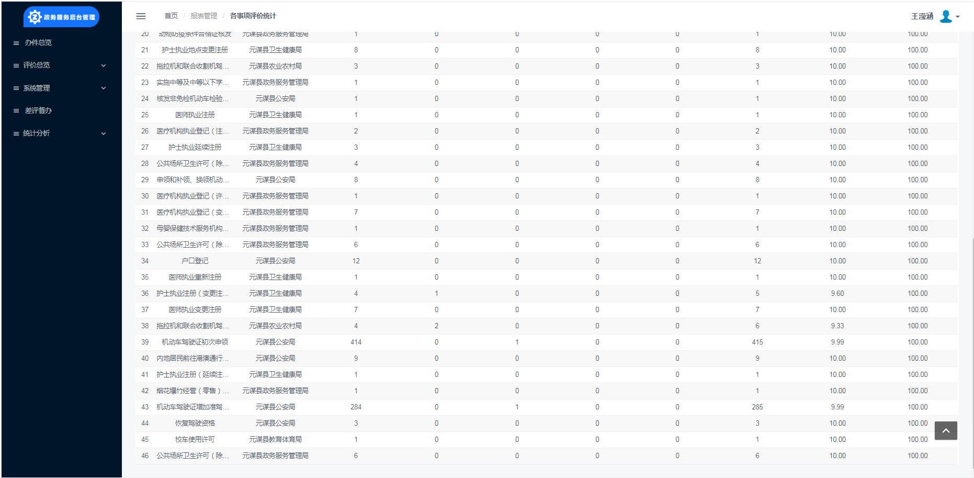974x478 pixels.
Task: Click the 报表管理 breadcrumb
Action: coord(204,16)
